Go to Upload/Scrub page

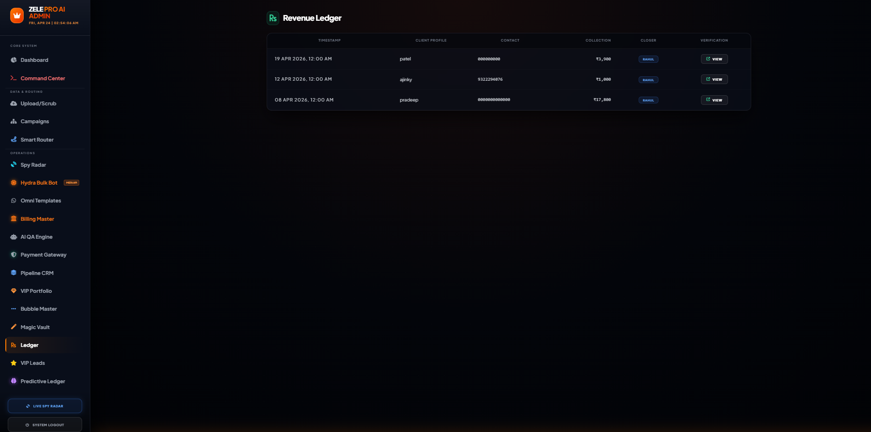click(x=45, y=103)
